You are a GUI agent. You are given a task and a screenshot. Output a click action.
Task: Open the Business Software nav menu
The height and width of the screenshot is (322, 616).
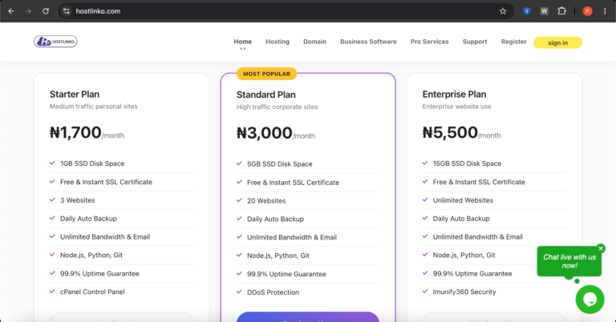pos(368,42)
